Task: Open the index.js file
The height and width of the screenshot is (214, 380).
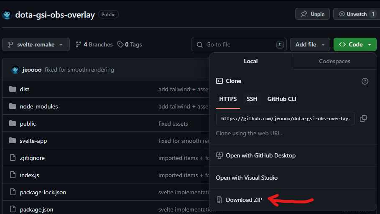Action: tap(29, 175)
